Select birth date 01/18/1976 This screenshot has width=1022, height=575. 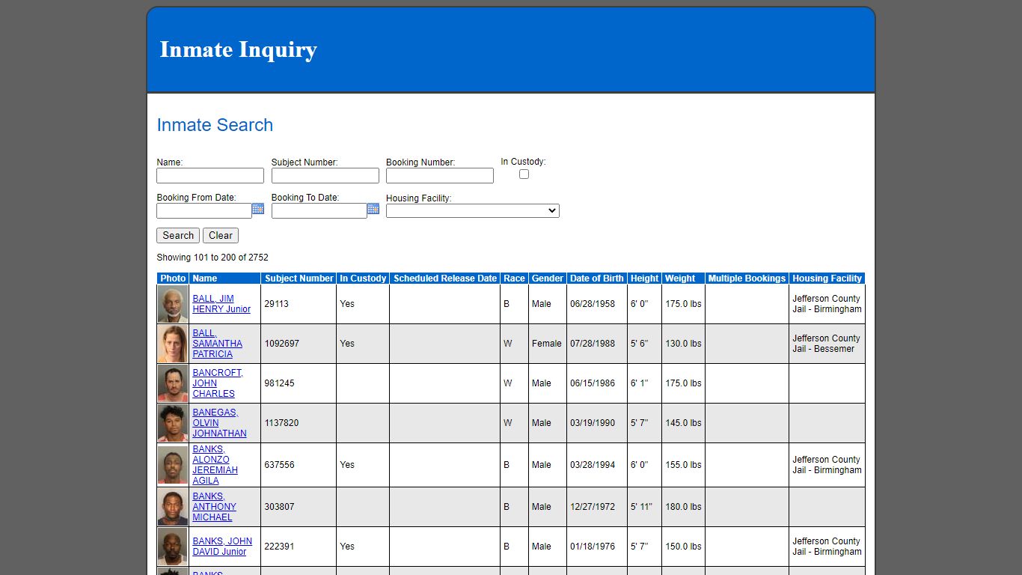(593, 547)
